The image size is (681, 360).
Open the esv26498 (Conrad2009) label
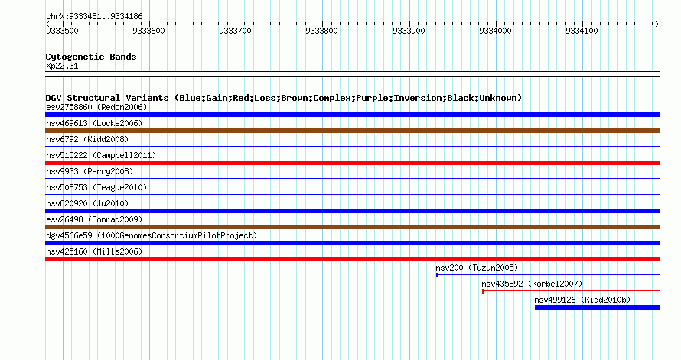point(94,219)
